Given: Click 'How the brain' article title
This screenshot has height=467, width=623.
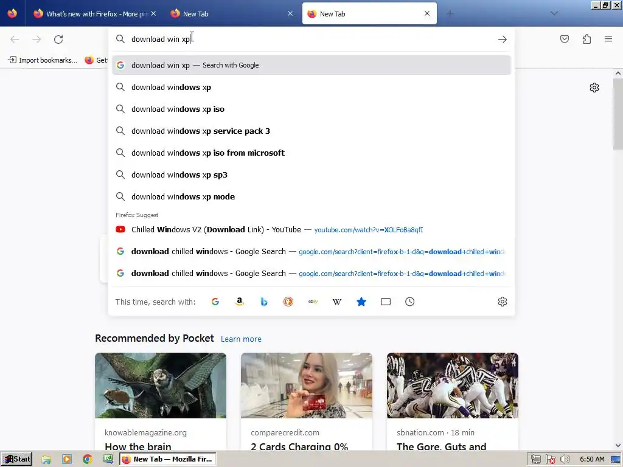Looking at the screenshot, I should pyautogui.click(x=138, y=447).
